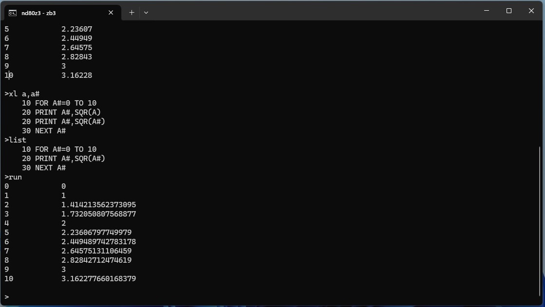Click the terminal icon in the nd80z3 tab

13,13
